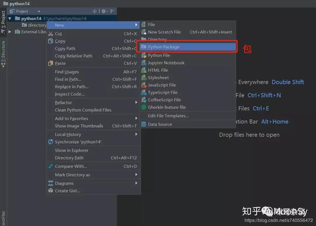The image size is (316, 226).
Task: Choose Find Usages from context menu
Action: 94,72
